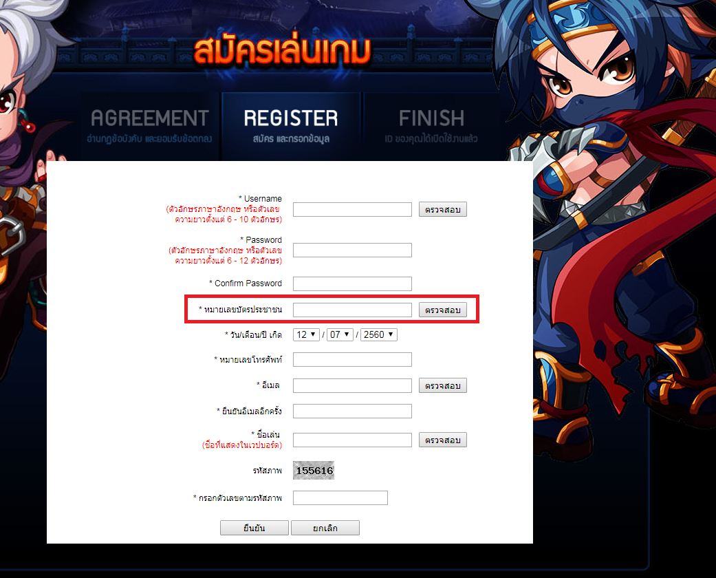Open the birth month dropdown showing 07
Image resolution: width=716 pixels, height=578 pixels.
tap(340, 334)
